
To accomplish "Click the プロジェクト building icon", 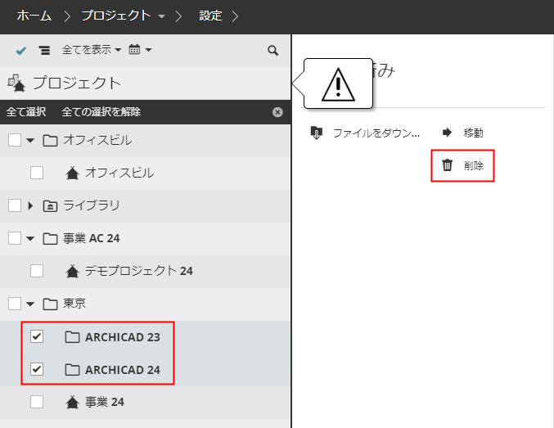I will [16, 83].
